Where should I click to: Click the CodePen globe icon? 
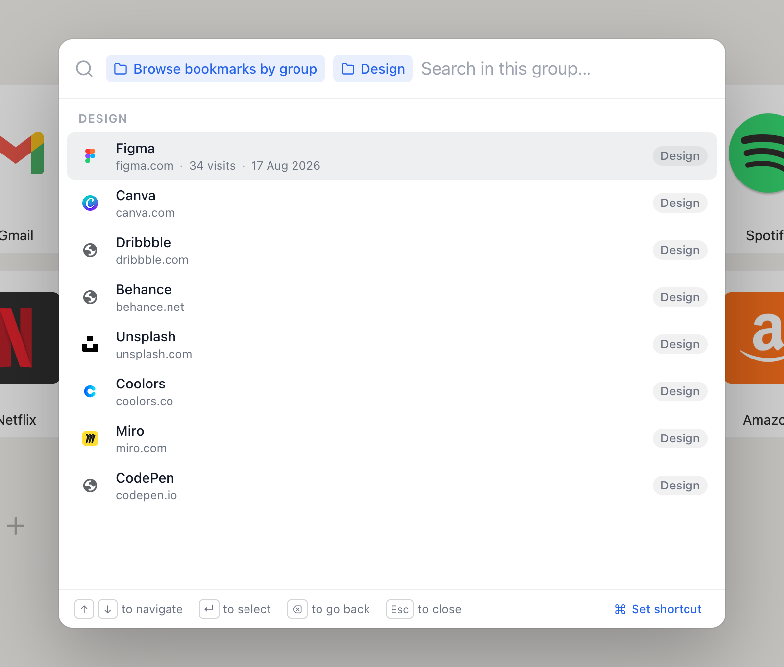click(x=90, y=486)
